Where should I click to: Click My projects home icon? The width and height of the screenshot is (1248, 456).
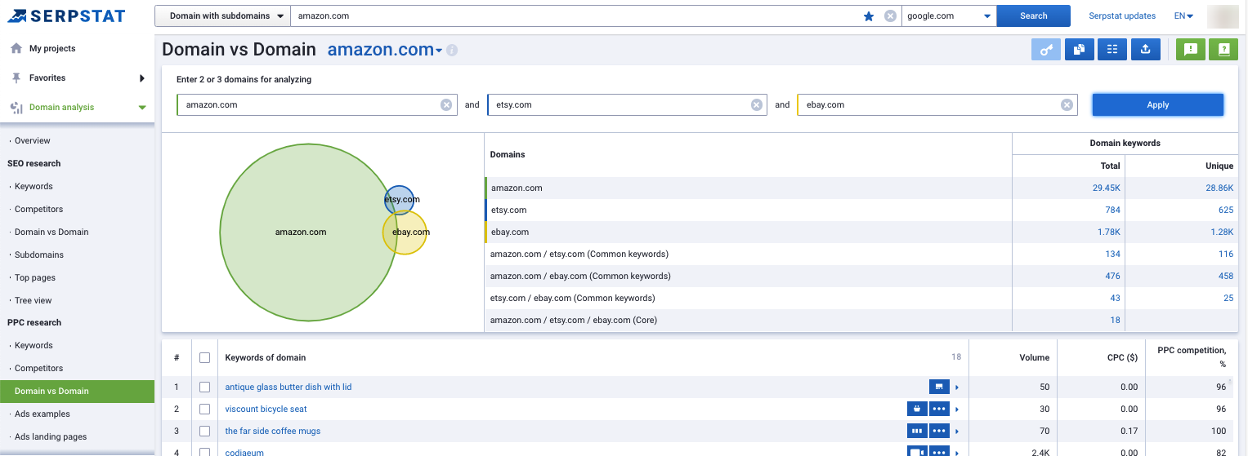pyautogui.click(x=16, y=48)
